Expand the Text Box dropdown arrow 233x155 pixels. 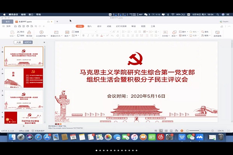tap(169, 36)
